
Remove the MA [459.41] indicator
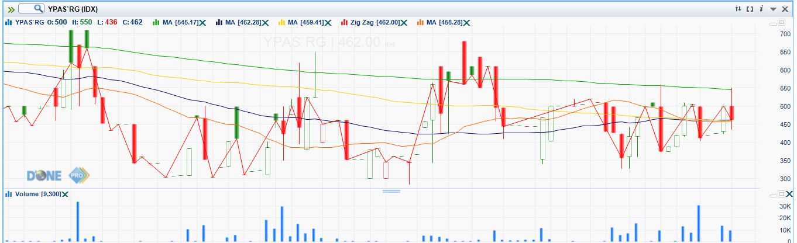pyautogui.click(x=328, y=22)
